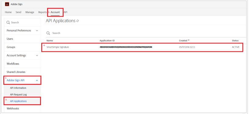Open Webhooks in the sidebar

[13, 109]
